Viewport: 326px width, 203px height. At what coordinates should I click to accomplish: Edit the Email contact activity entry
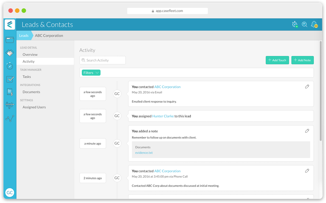point(307,87)
